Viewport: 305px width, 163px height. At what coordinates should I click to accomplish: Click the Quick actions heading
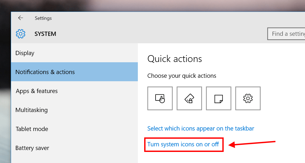tap(175, 59)
